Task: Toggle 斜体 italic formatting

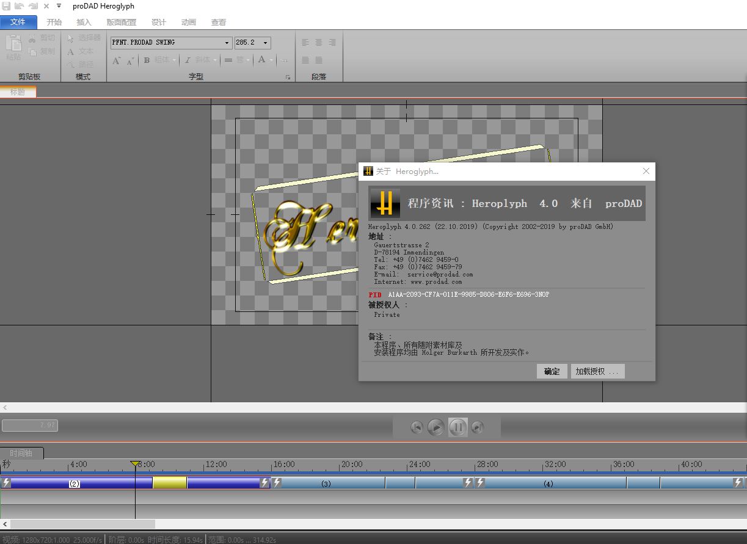Action: click(197, 60)
